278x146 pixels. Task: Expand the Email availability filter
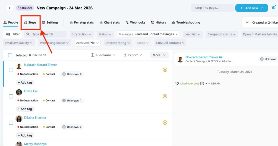click(x=18, y=43)
